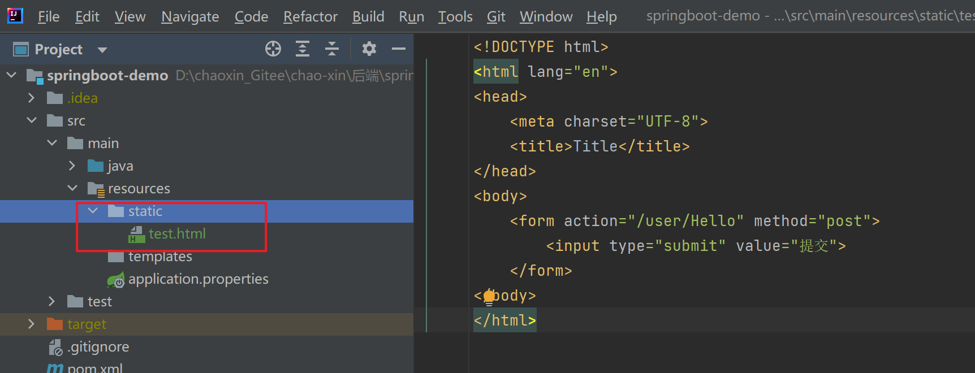
Task: Click the input submit line in editor
Action: pos(696,246)
